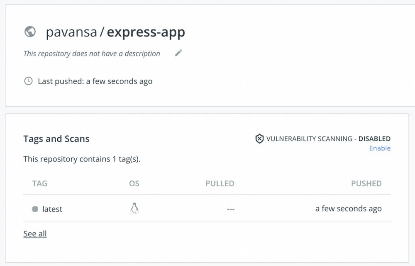The image size is (415, 266).
Task: Select the Tags and Scans heading
Action: coord(56,139)
